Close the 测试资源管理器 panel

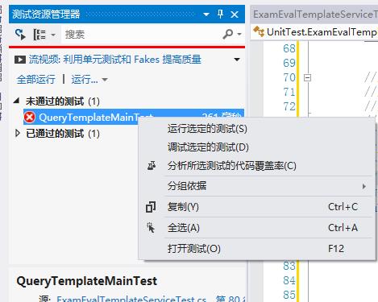(x=235, y=14)
